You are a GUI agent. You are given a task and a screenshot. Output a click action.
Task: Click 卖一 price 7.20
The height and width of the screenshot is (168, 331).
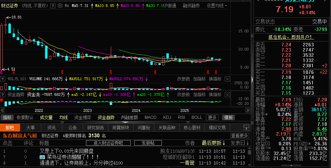point(286,66)
